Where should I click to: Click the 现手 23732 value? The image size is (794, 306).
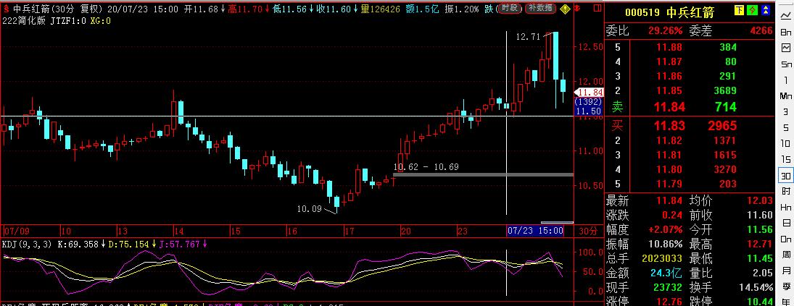[667, 288]
